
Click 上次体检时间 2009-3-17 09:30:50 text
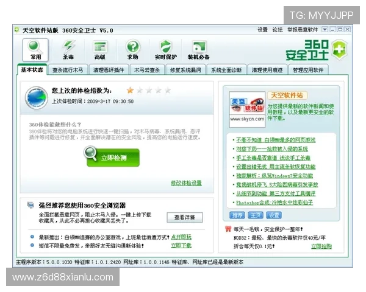[93, 102]
